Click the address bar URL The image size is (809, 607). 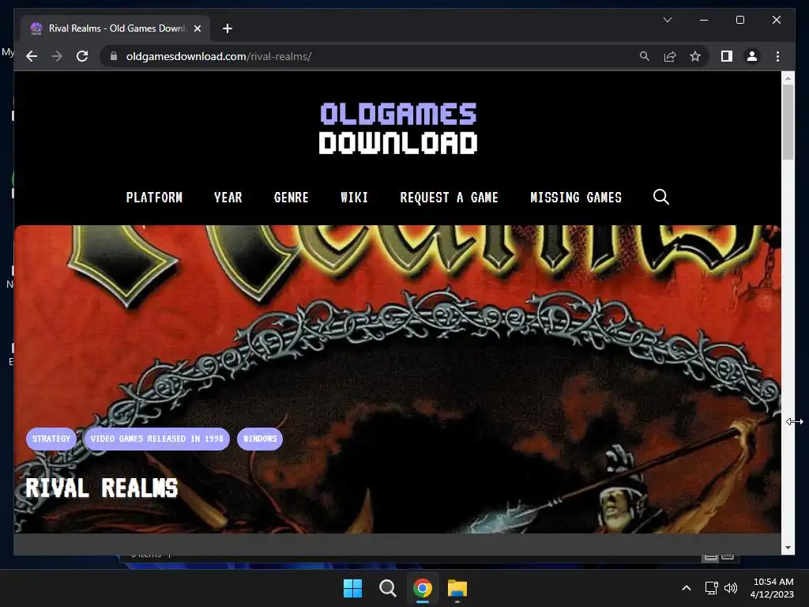[219, 56]
